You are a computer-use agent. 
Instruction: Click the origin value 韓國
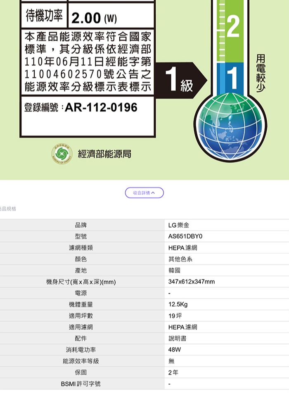[174, 270]
